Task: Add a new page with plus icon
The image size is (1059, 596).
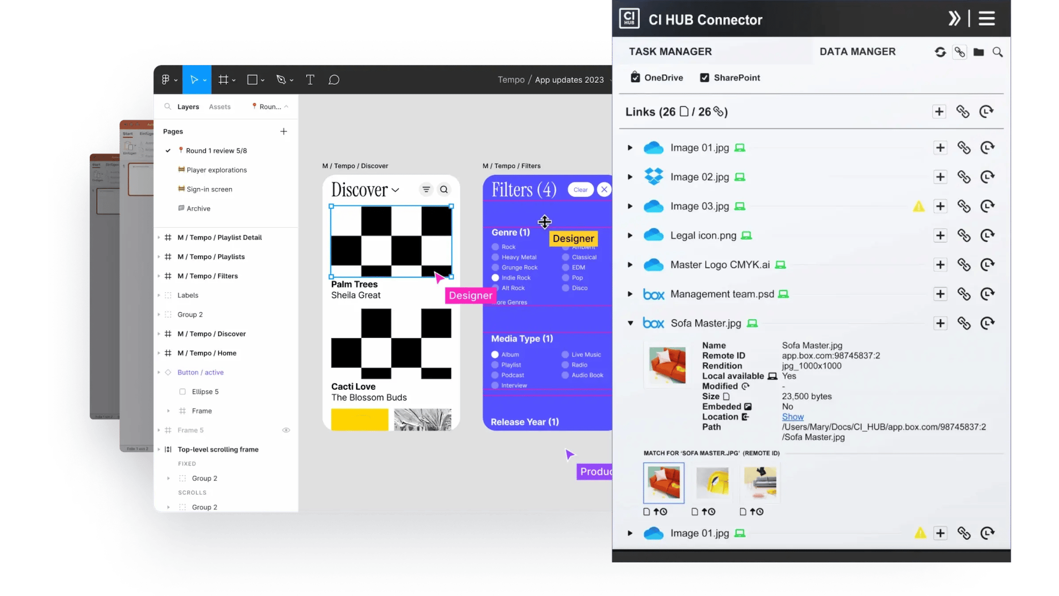Action: [284, 132]
